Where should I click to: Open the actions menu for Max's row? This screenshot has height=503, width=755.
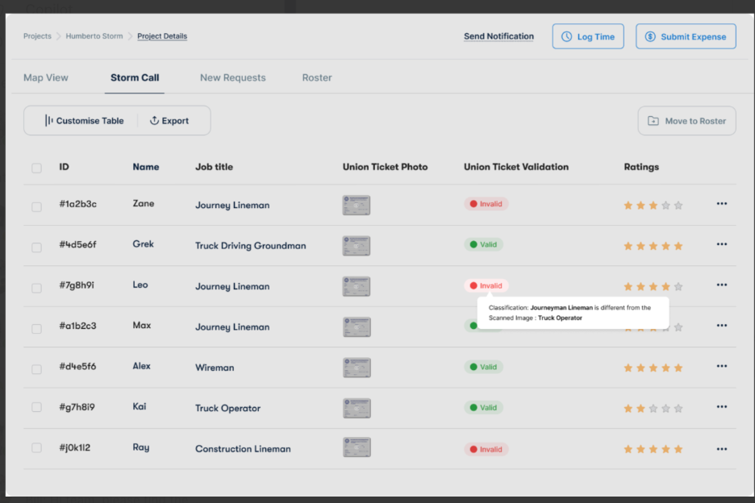[721, 326]
